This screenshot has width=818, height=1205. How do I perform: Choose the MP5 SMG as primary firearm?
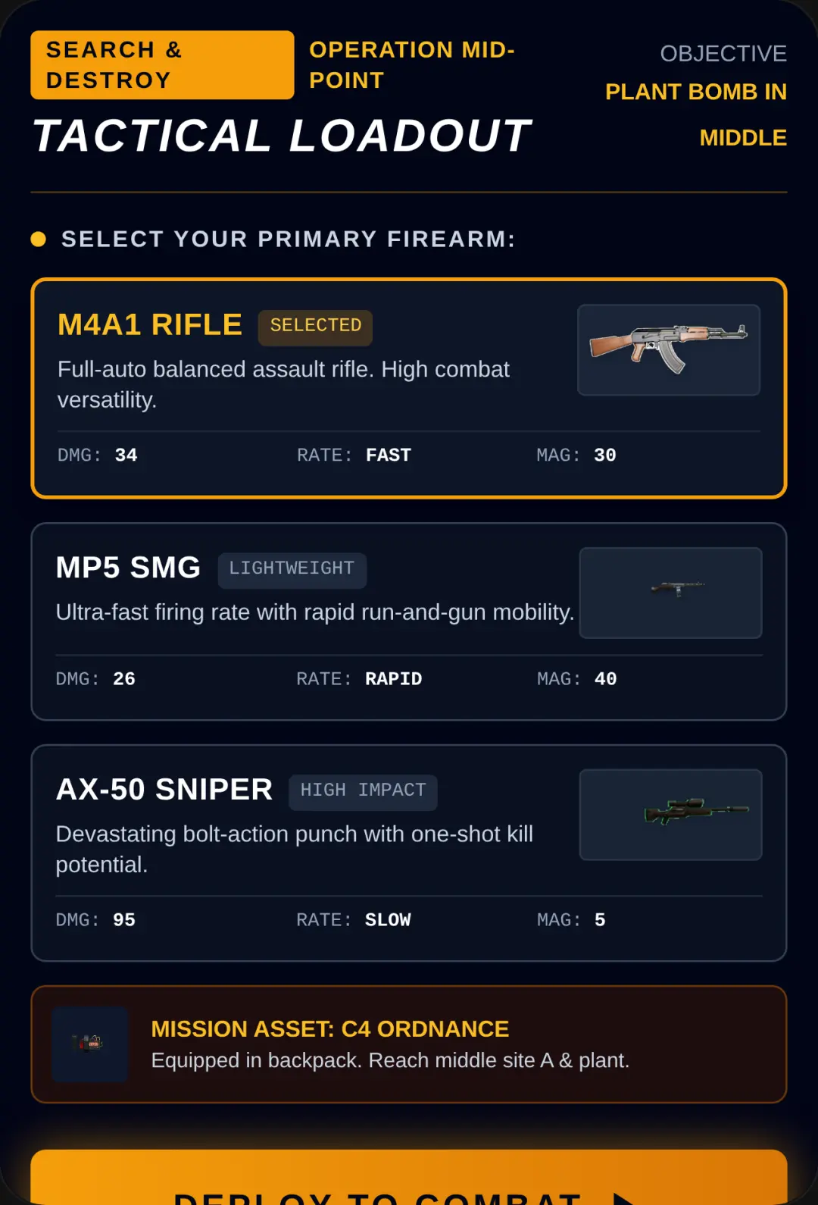(409, 621)
